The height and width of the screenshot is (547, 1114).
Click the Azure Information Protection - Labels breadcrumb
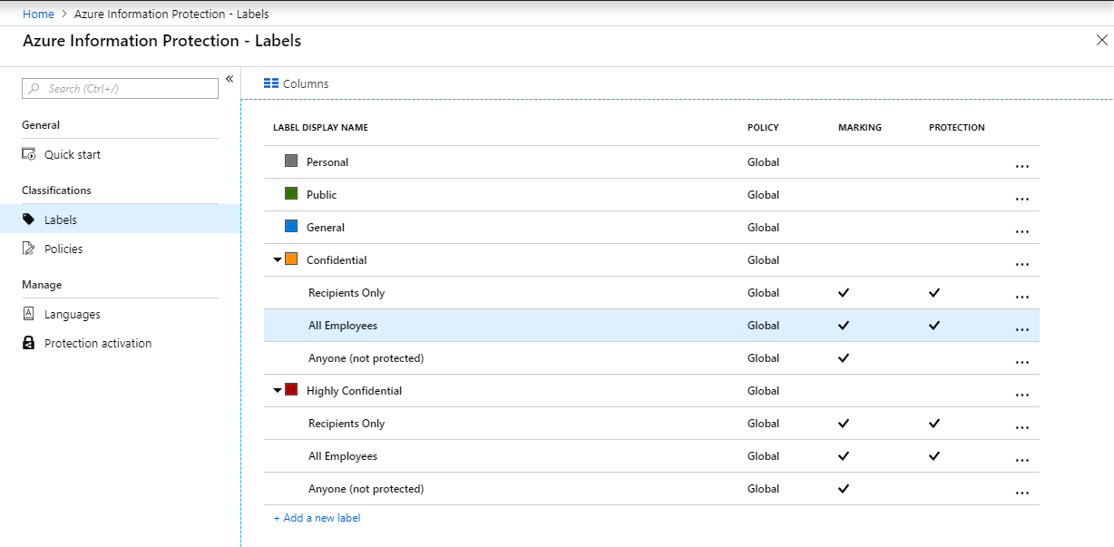pos(171,14)
